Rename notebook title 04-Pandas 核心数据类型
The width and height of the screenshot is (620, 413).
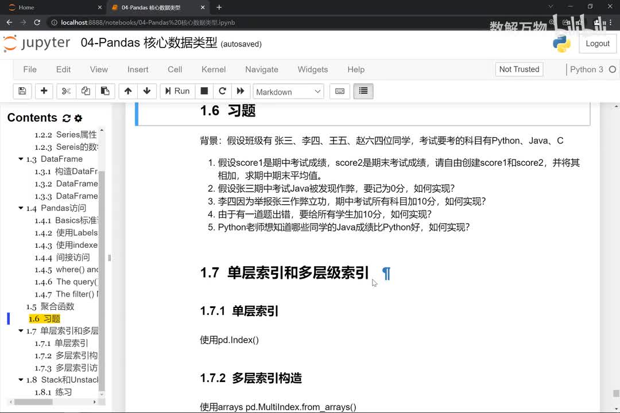(x=149, y=42)
